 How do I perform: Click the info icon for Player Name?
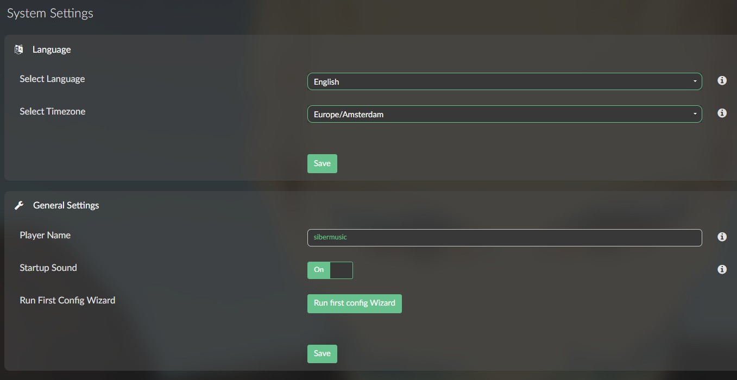pos(722,237)
